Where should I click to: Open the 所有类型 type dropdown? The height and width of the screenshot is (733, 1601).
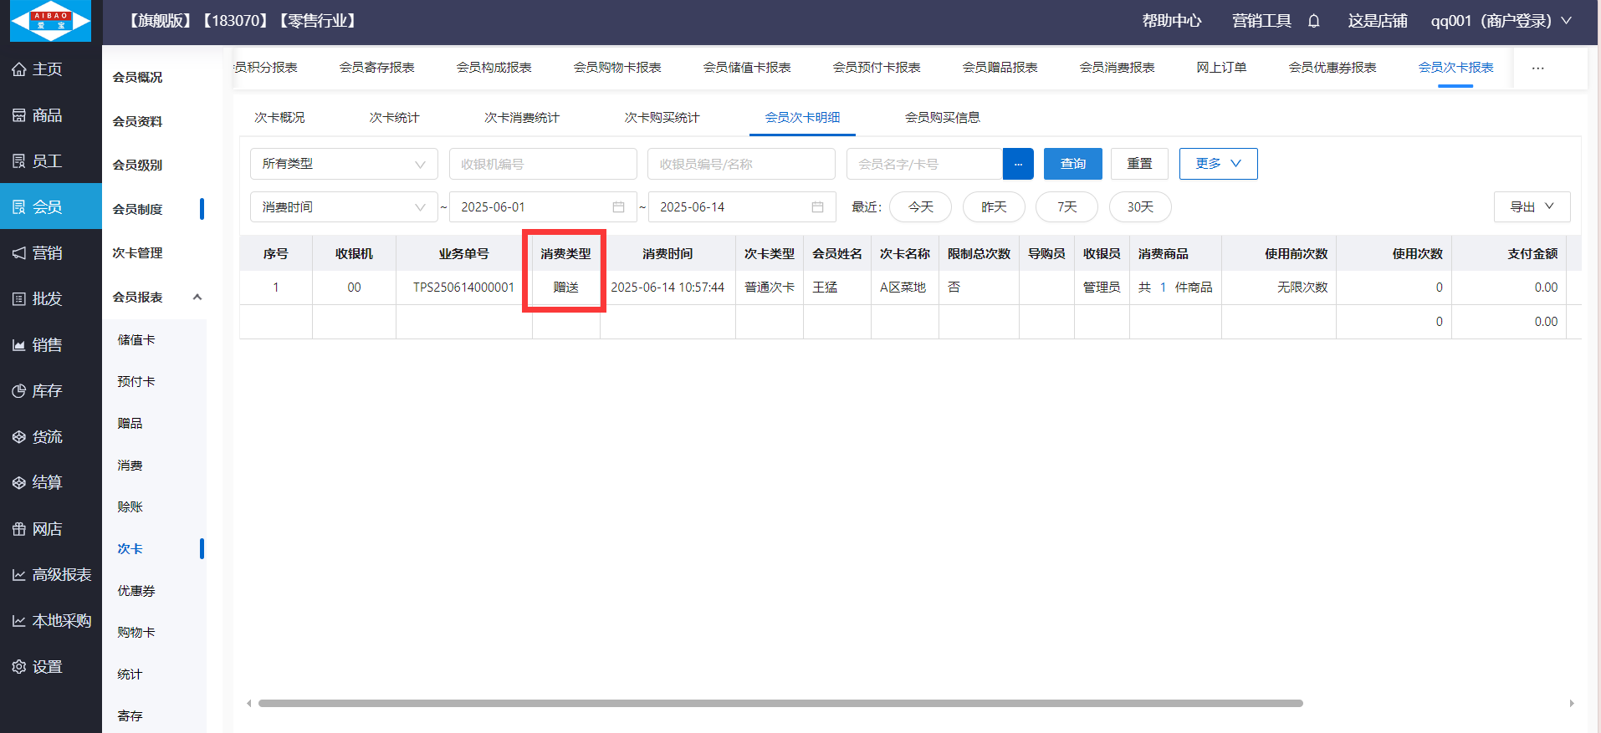pyautogui.click(x=344, y=164)
